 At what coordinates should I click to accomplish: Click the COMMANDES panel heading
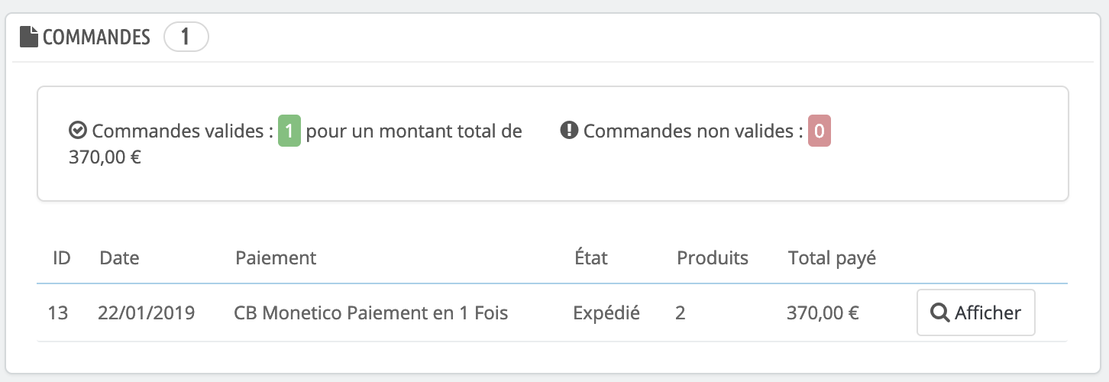[96, 37]
